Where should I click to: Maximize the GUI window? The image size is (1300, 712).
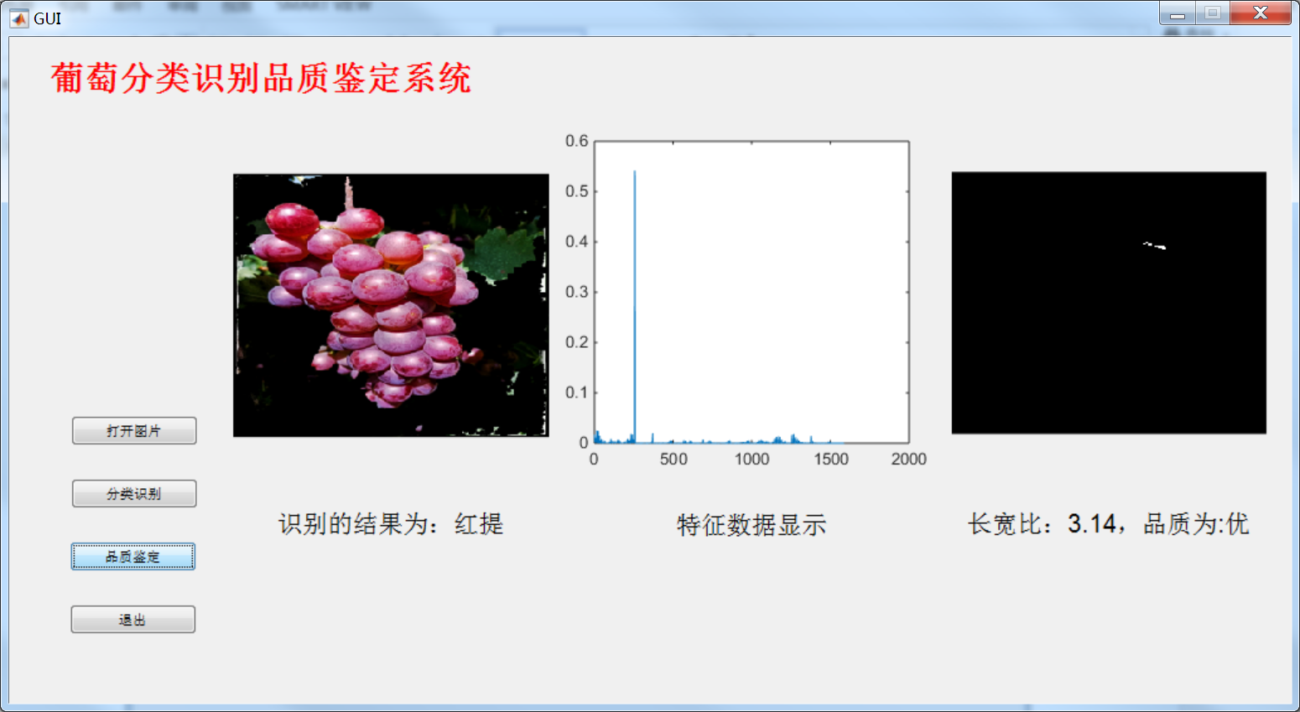tap(1213, 13)
